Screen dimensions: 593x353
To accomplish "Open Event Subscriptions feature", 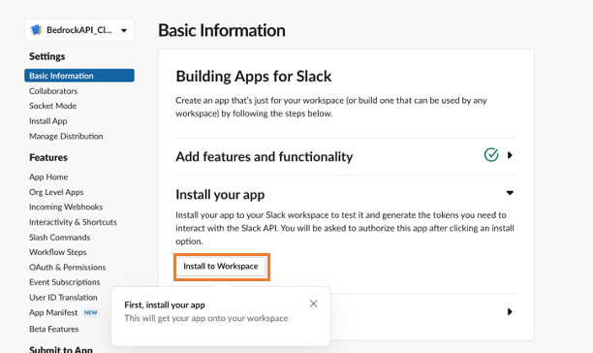I will pyautogui.click(x=65, y=282).
